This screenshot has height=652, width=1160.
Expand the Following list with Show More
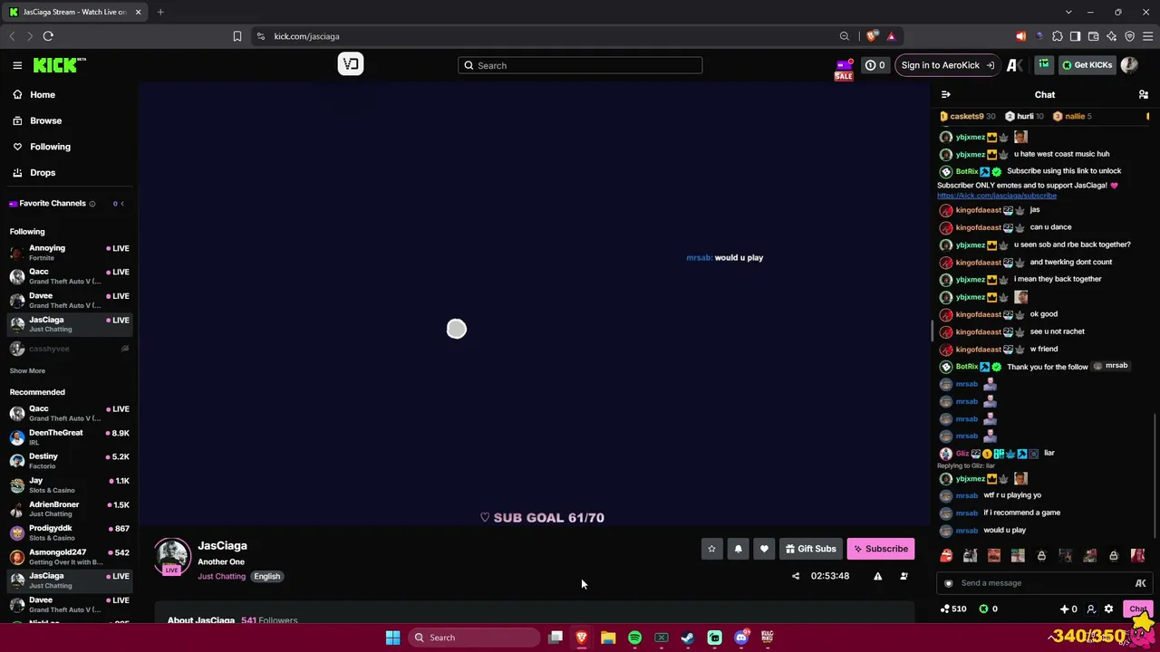[27, 370]
